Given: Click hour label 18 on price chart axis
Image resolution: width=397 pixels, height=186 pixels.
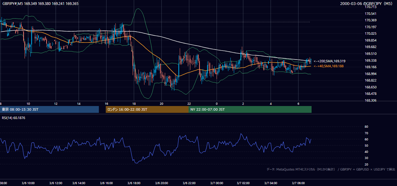Looking at the screenshot, I should point(134,104).
